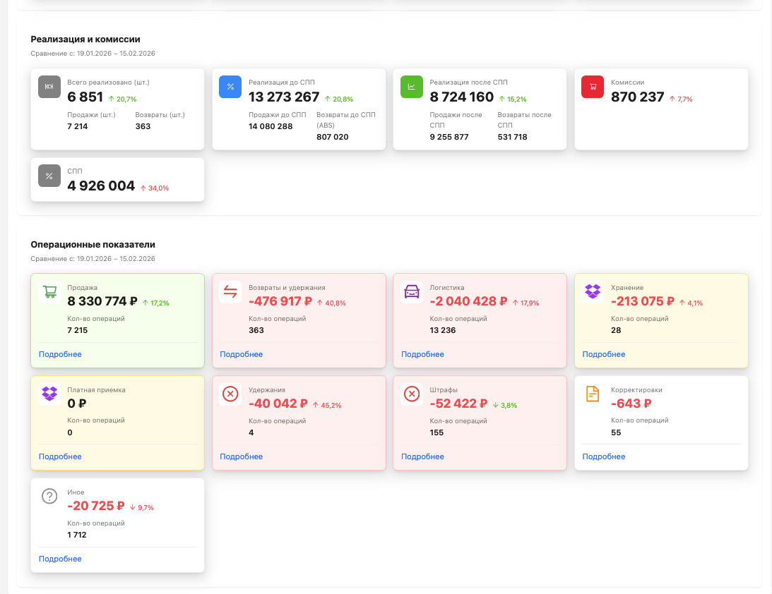Click the gray СПП percent icon
The height and width of the screenshot is (594, 772).
tap(49, 176)
